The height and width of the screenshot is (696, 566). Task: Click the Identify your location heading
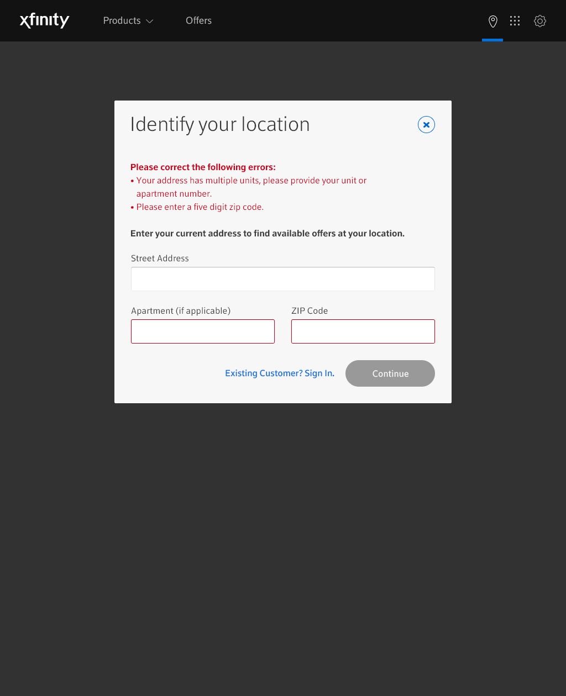tap(220, 125)
